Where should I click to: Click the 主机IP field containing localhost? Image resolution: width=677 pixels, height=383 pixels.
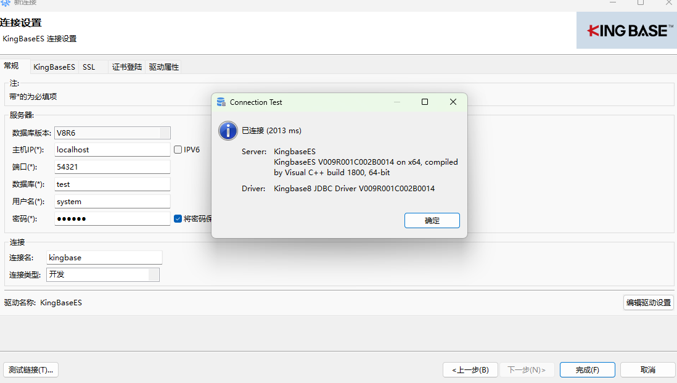pos(112,149)
